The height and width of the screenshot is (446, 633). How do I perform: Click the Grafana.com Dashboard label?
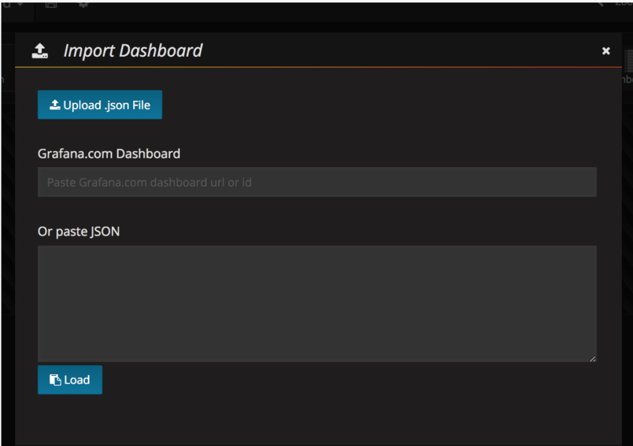[109, 154]
